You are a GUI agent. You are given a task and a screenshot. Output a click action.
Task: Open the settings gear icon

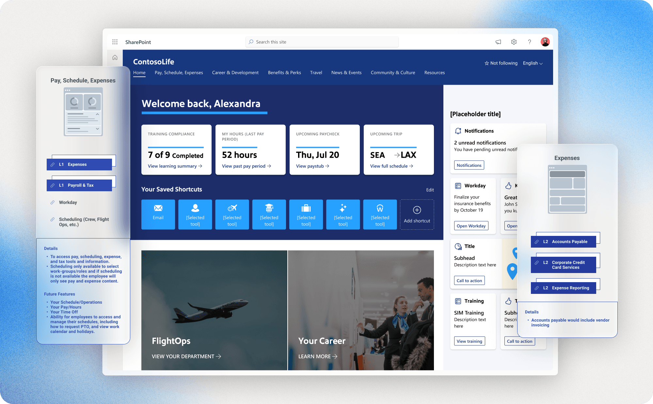pyautogui.click(x=514, y=42)
